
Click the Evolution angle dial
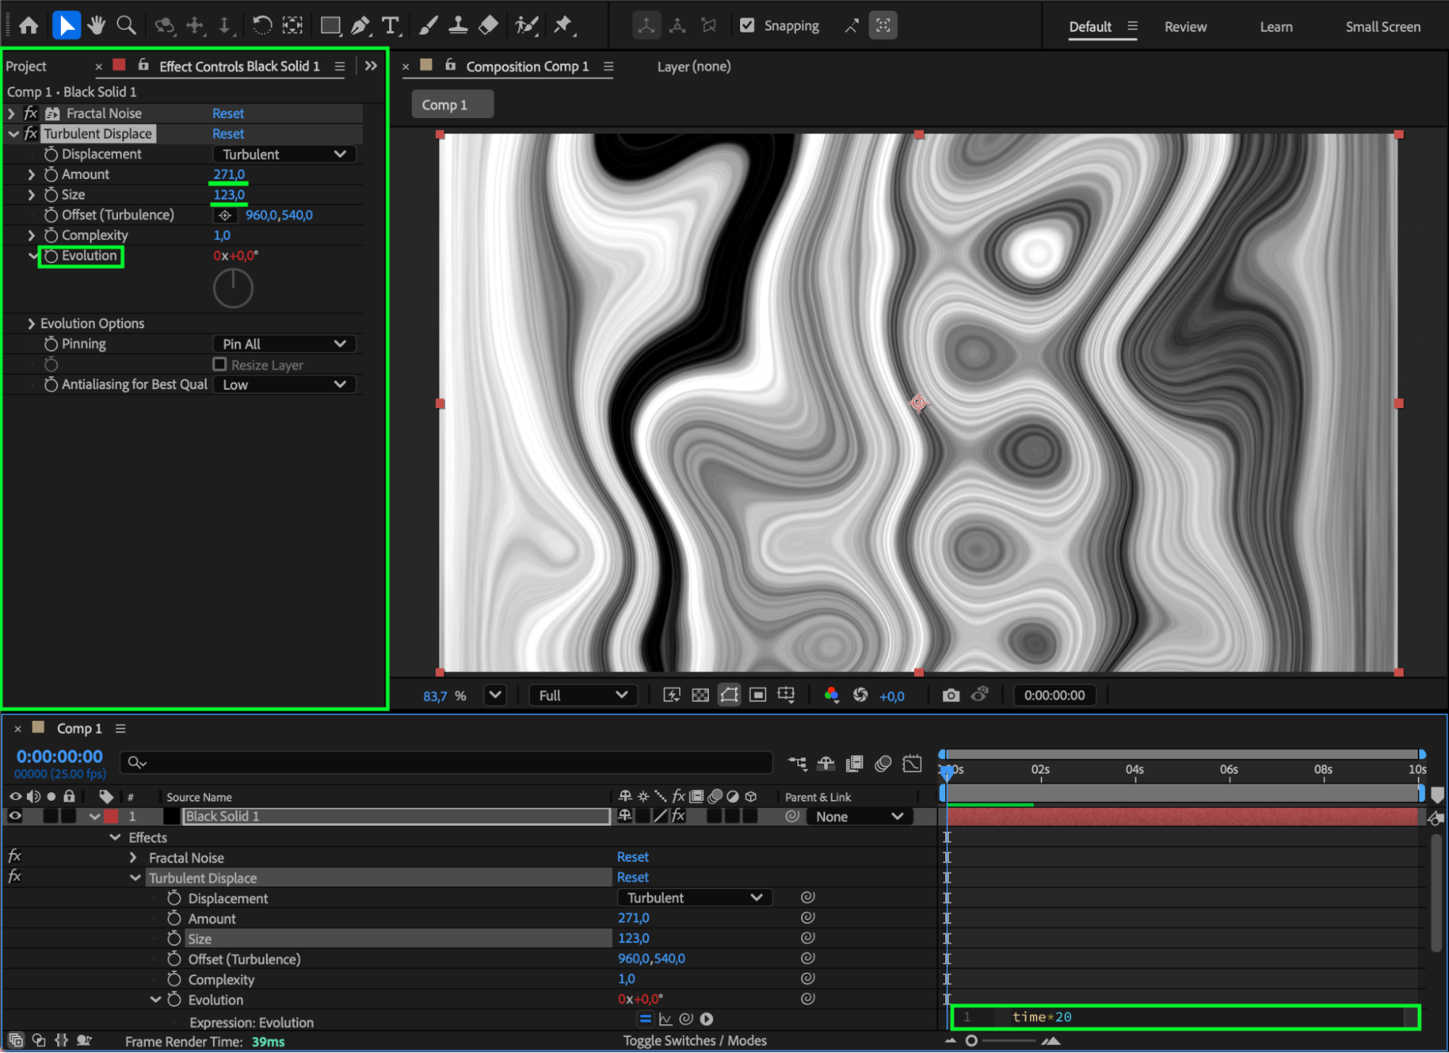point(233,288)
